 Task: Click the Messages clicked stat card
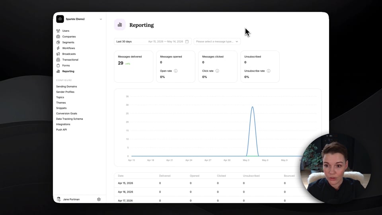click(218, 66)
